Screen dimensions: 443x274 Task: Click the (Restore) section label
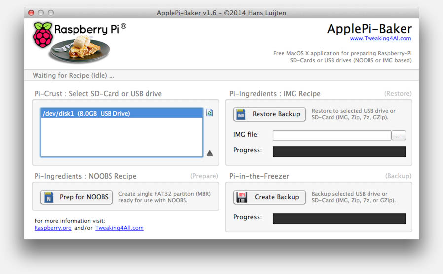pos(398,94)
